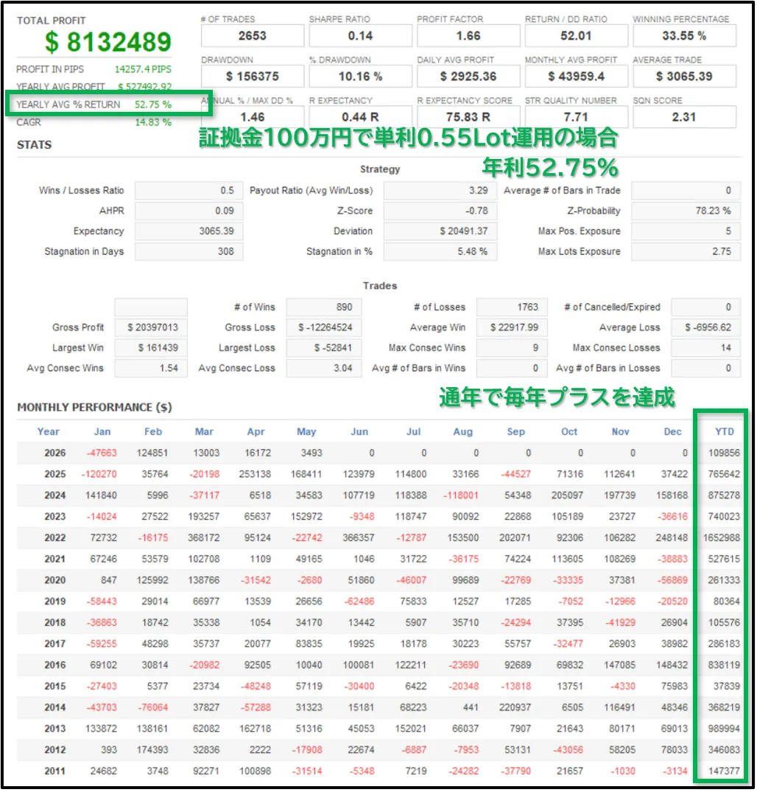This screenshot has width=757, height=792.
Task: Click the total profit value $ 8132489
Action: 108,42
